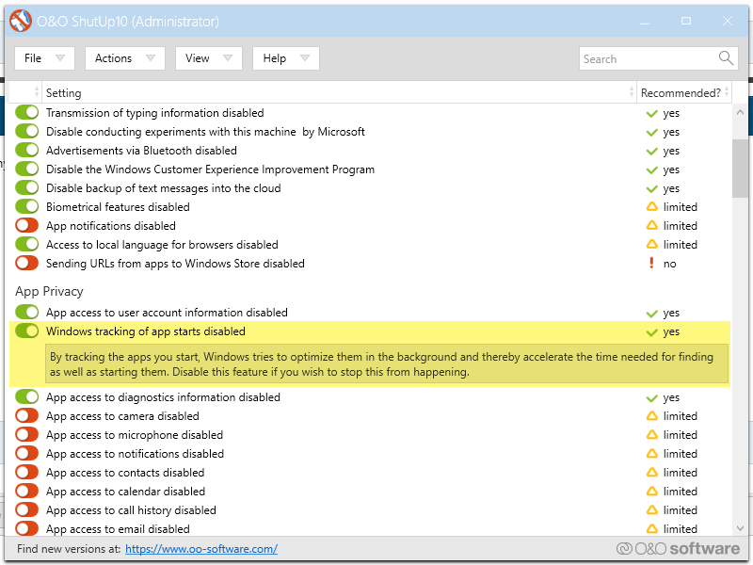
Task: Click the tracking apps description text box
Action: tap(387, 364)
